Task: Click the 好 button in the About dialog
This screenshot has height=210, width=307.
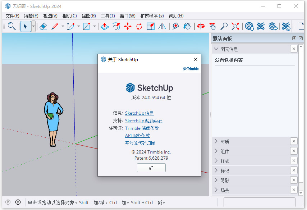Action: pyautogui.click(x=151, y=168)
